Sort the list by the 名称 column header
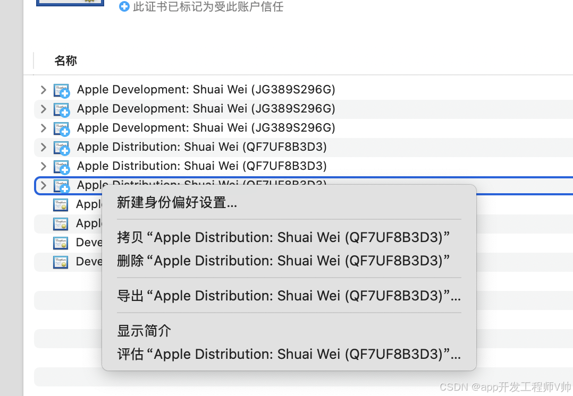The height and width of the screenshot is (396, 573). [x=66, y=61]
